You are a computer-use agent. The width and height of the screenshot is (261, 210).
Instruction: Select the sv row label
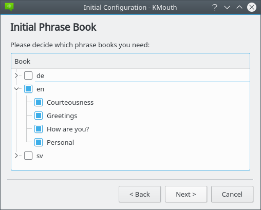pos(40,156)
